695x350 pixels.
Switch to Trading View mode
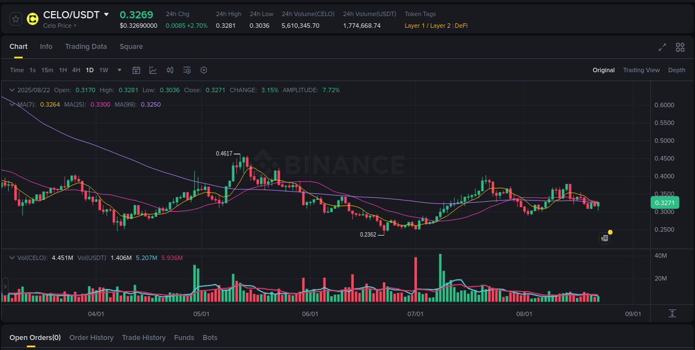click(x=641, y=70)
